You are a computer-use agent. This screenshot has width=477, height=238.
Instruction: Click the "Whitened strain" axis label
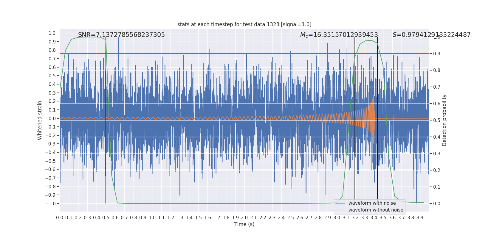40,120
